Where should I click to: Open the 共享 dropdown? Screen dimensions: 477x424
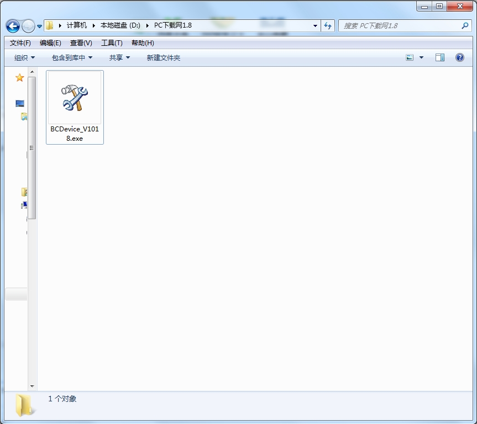(119, 58)
